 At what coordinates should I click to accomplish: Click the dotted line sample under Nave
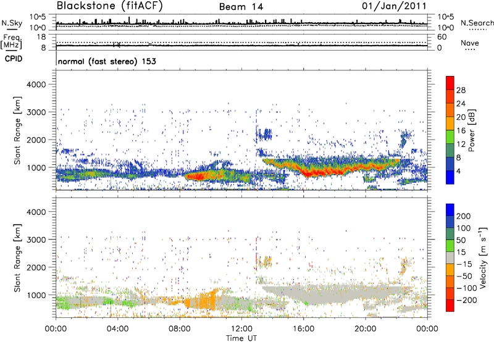pyautogui.click(x=471, y=50)
